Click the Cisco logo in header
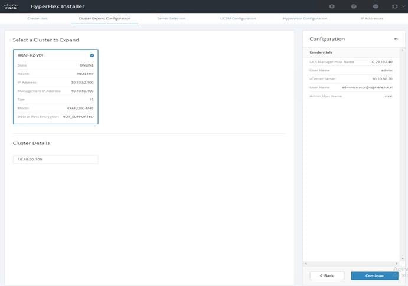408x286 pixels. [x=11, y=6]
